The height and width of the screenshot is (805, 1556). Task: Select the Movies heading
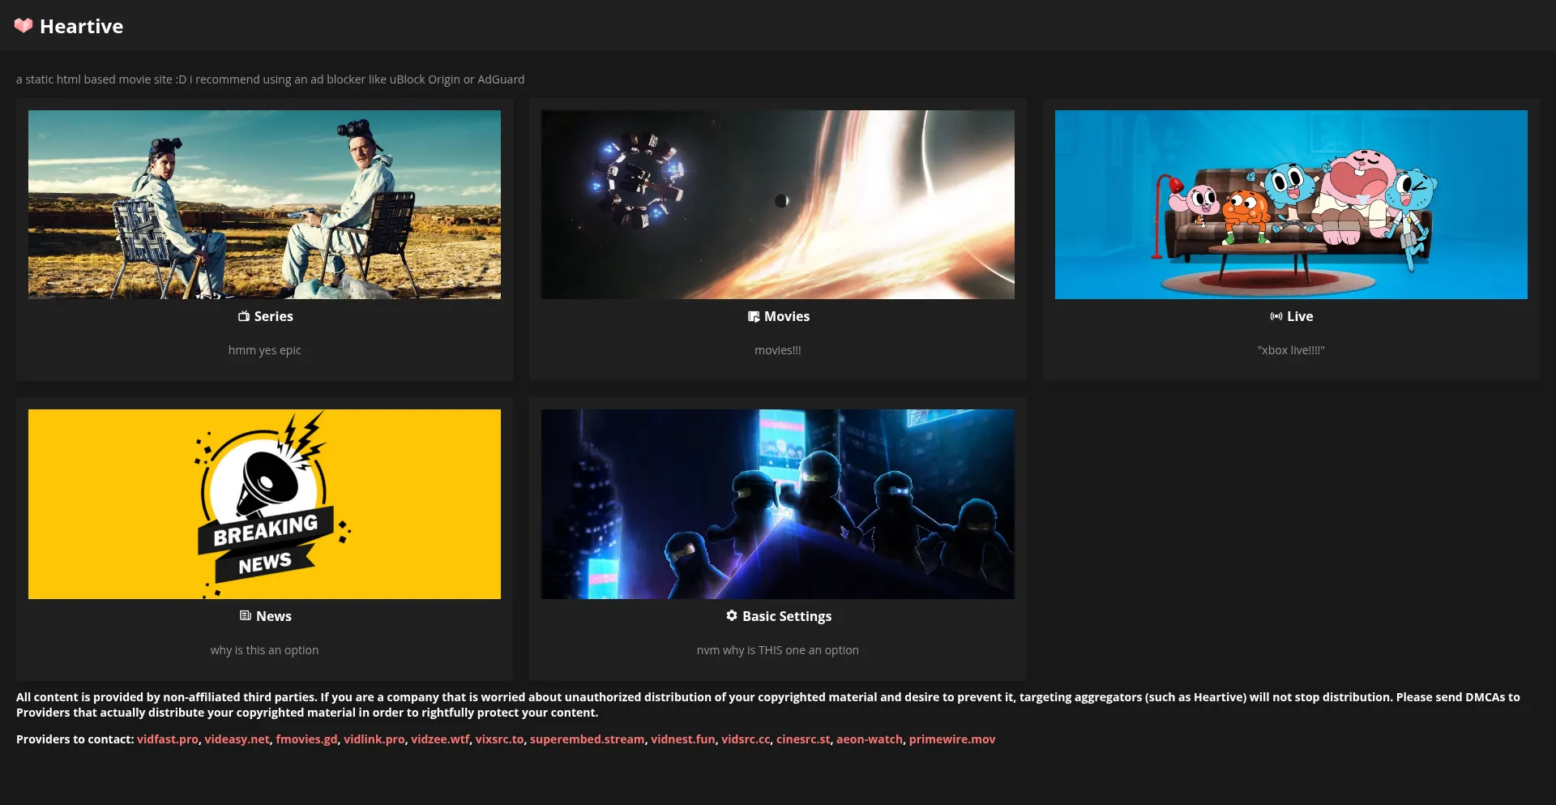787,316
